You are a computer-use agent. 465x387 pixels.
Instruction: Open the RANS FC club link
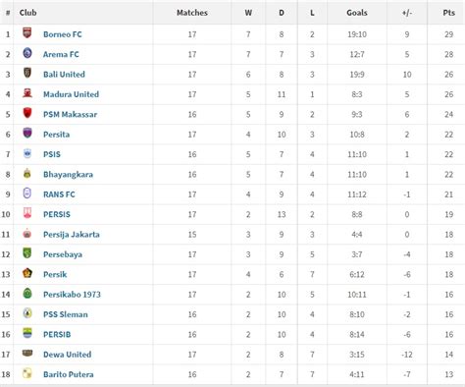point(59,194)
